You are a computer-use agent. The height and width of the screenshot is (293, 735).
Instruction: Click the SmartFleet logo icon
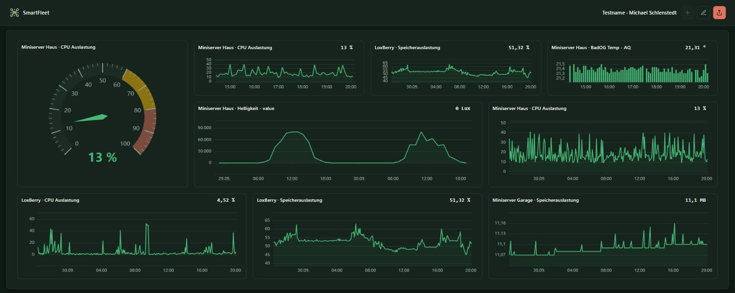(x=15, y=13)
